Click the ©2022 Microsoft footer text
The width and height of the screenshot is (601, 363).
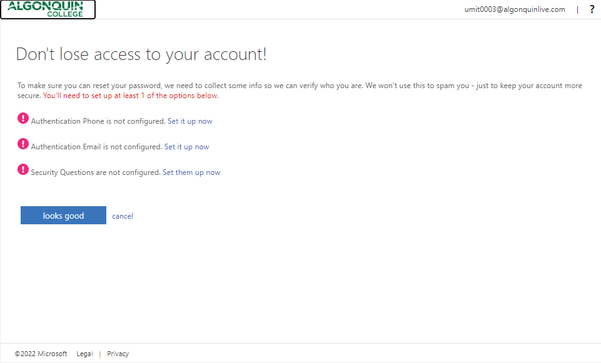[x=41, y=354]
